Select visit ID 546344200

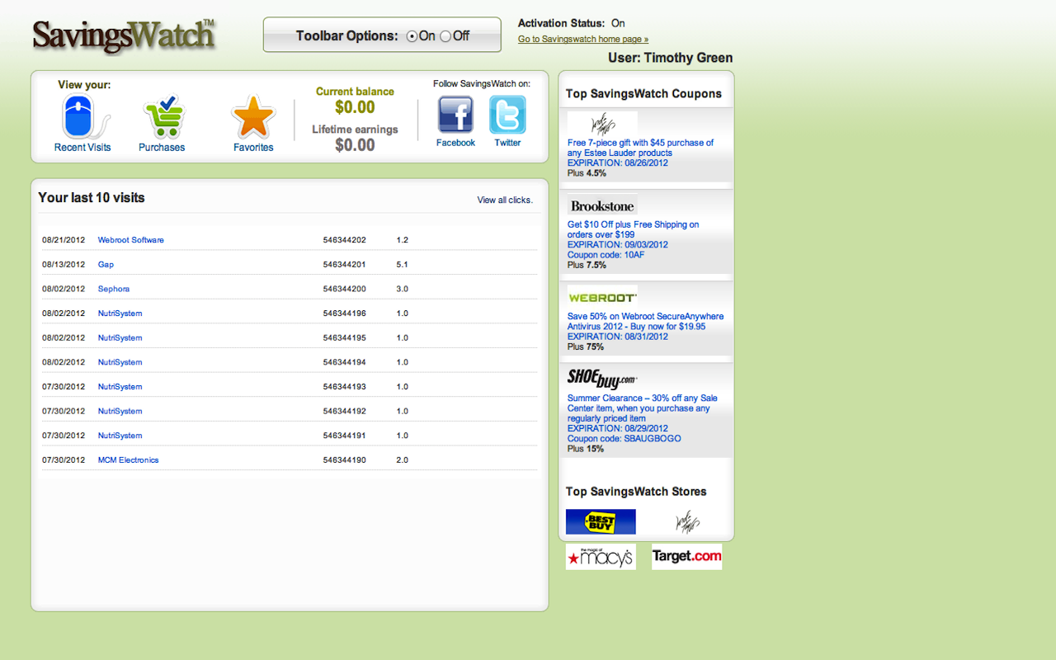coord(345,290)
